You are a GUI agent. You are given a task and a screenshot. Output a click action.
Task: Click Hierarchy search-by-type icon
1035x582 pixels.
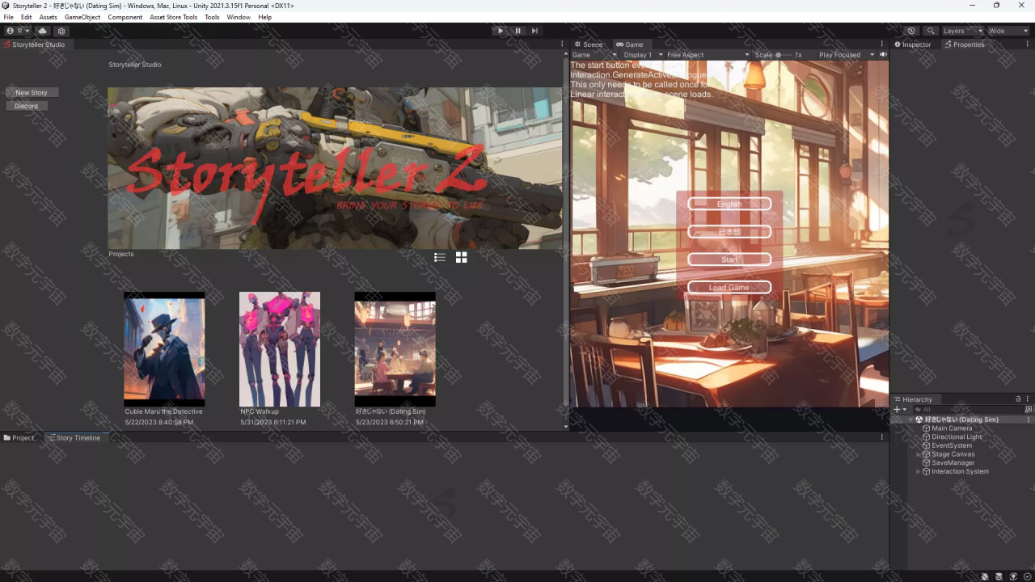coord(1028,410)
